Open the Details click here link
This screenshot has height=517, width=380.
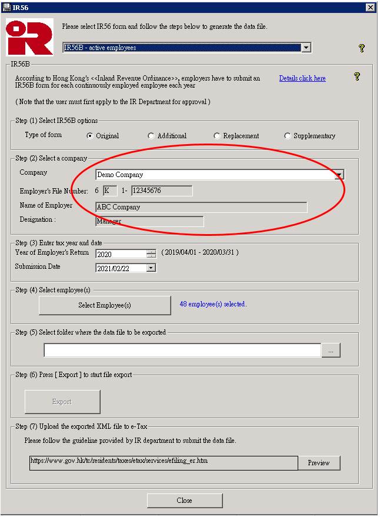click(x=302, y=78)
